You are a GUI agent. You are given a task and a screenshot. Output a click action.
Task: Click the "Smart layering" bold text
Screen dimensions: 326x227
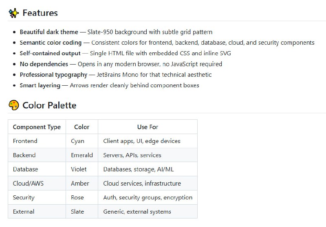coord(40,85)
